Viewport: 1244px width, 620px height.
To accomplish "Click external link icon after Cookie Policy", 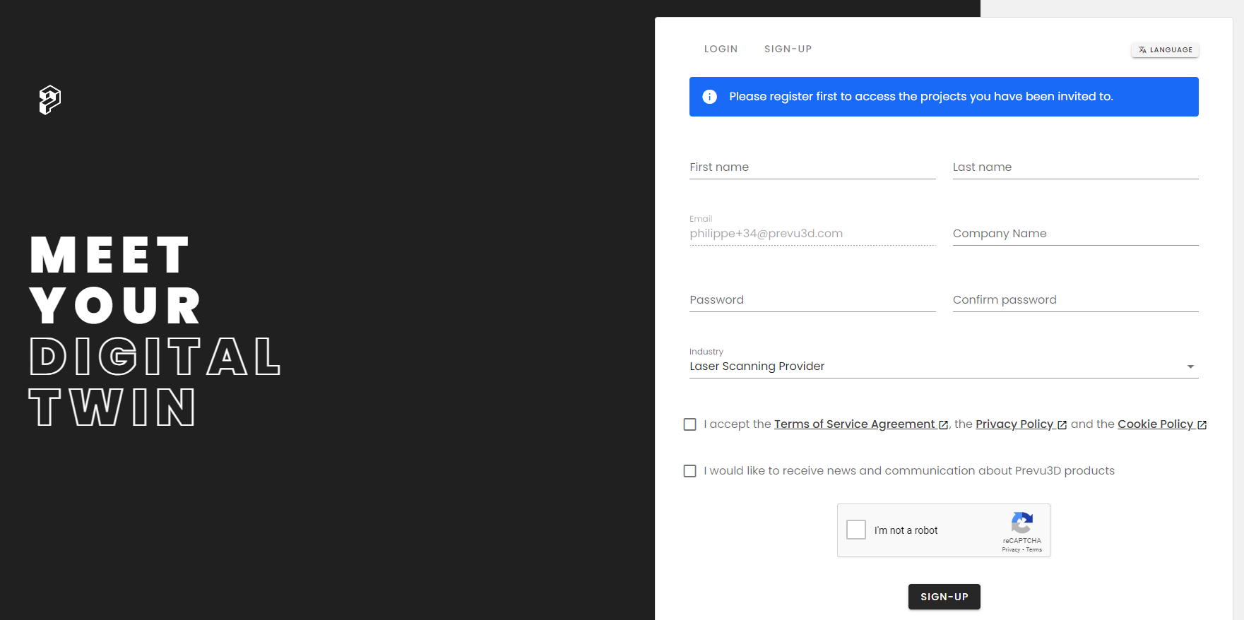I will point(1202,425).
